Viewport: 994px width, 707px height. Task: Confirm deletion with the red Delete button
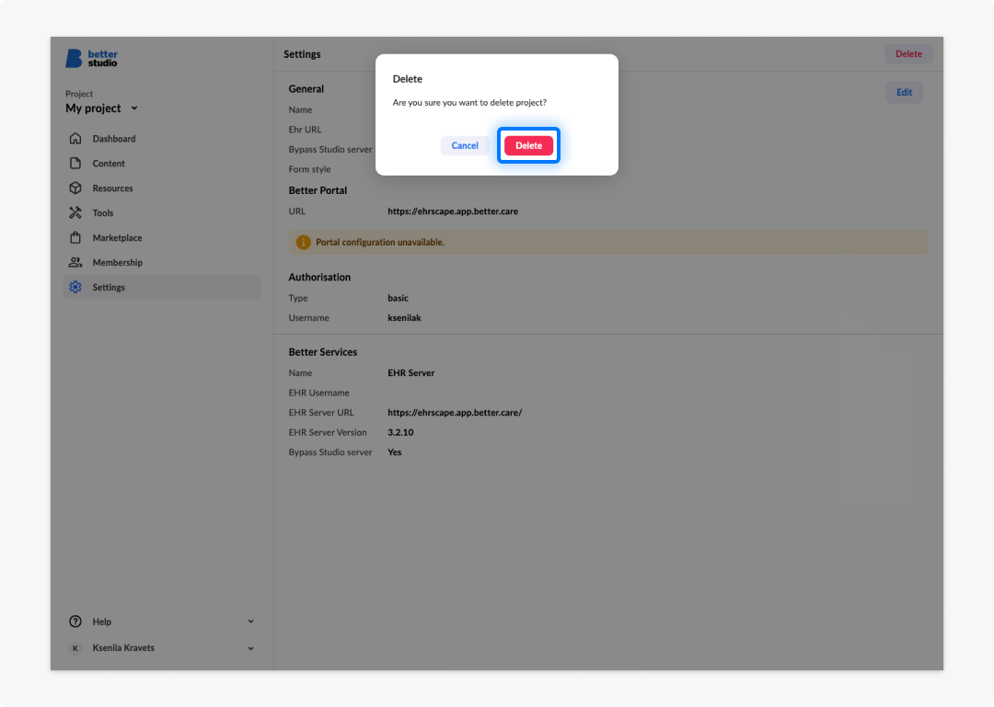tap(528, 145)
